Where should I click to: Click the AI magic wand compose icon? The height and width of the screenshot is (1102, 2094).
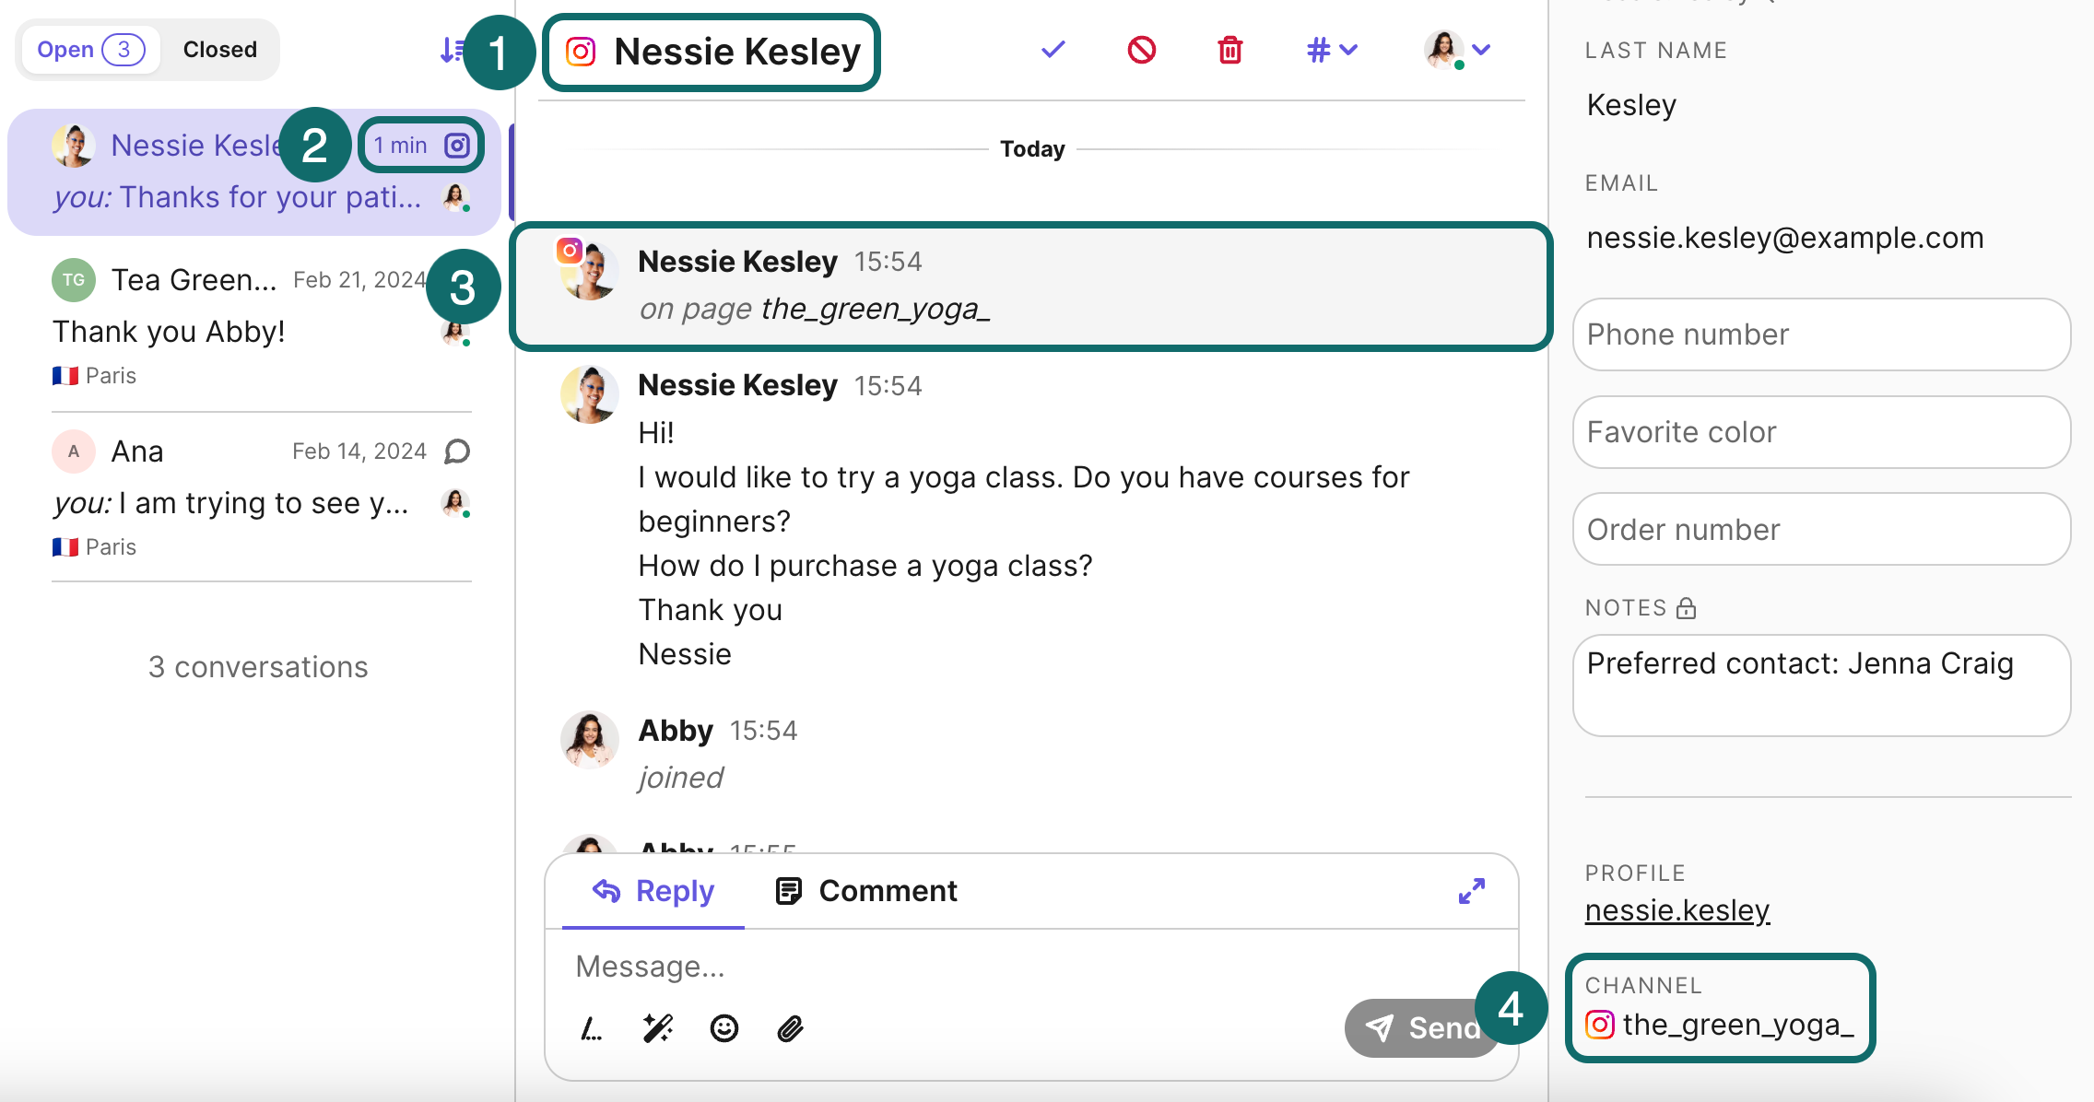[x=661, y=1027]
